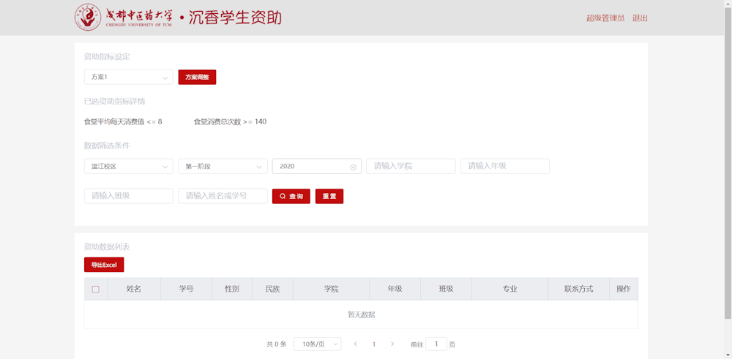Click the 请输入班级 class input field
The image size is (732, 359).
point(128,196)
